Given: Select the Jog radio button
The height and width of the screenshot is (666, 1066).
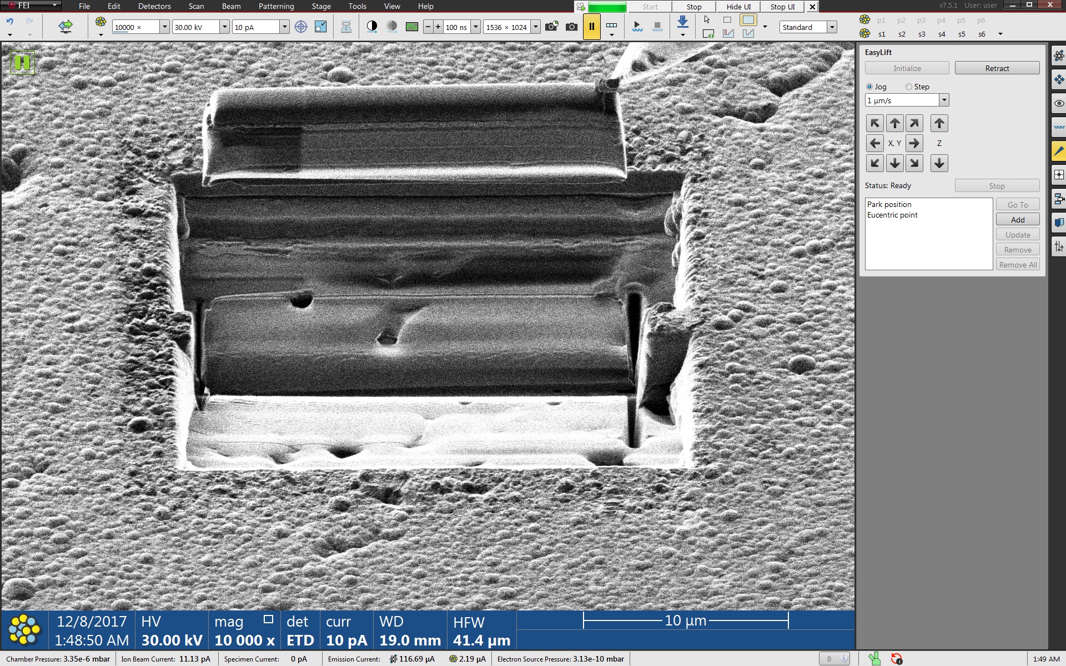Looking at the screenshot, I should pyautogui.click(x=869, y=87).
